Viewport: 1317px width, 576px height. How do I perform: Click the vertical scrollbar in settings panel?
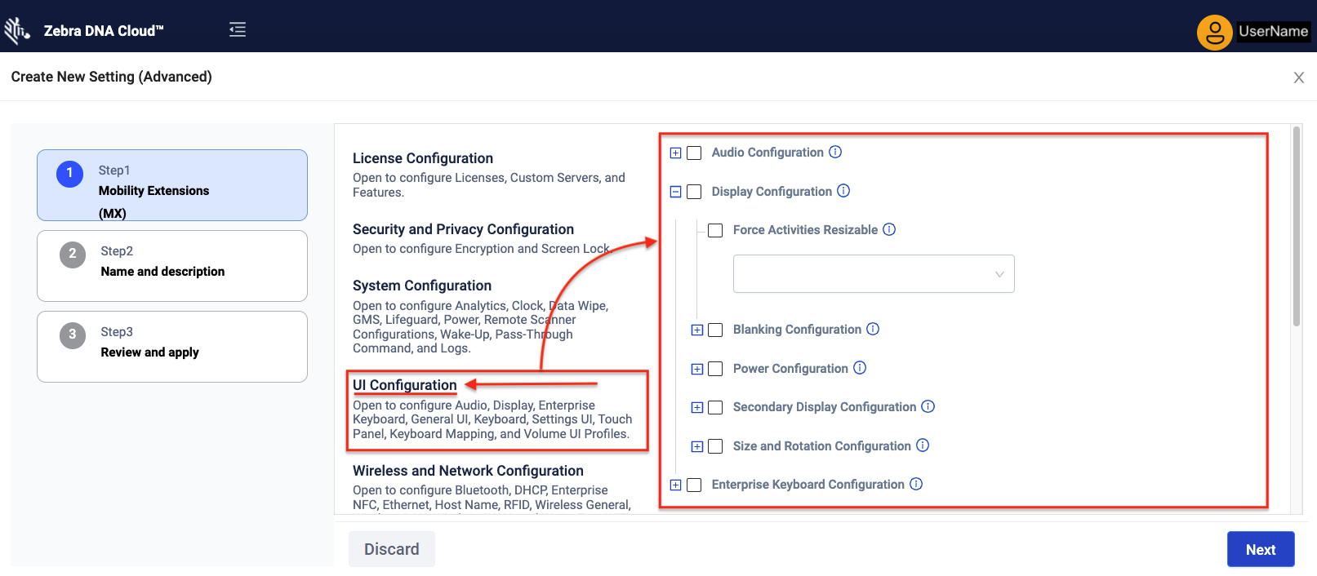tap(1296, 228)
